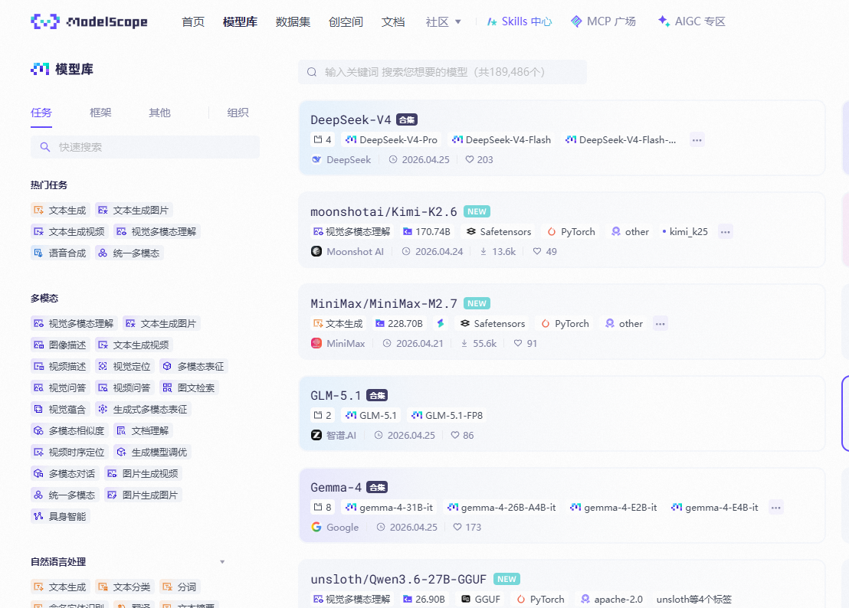The image size is (849, 608).
Task: Select 视频问答 task tag
Action: (x=125, y=387)
